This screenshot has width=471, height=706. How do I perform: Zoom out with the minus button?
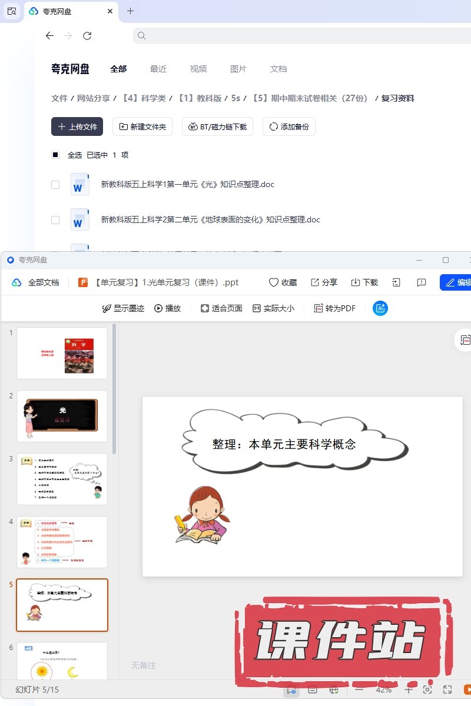coord(359,690)
